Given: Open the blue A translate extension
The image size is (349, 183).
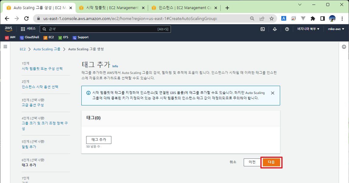Looking at the screenshot, I should 283,18.
